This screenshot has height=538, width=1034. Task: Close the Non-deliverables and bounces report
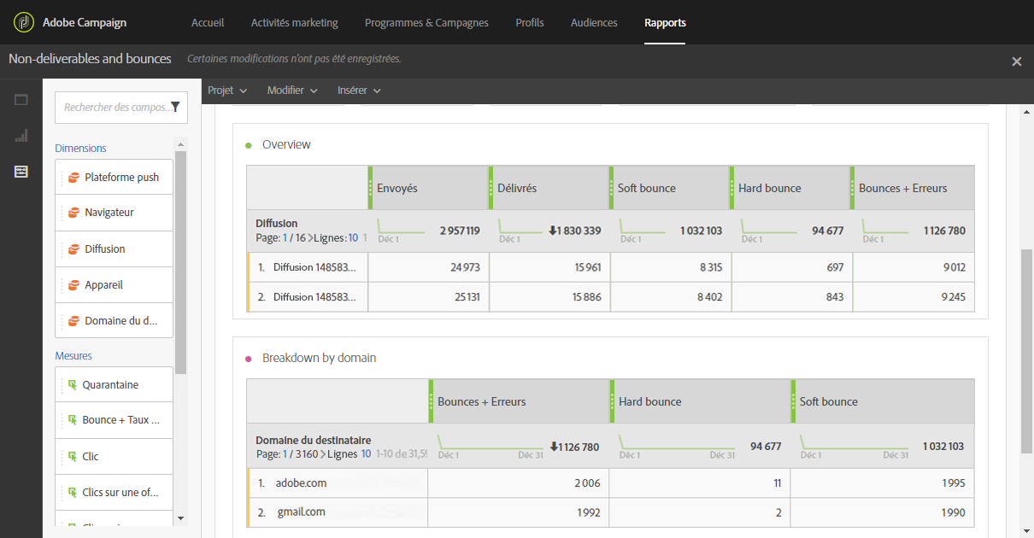pyautogui.click(x=1017, y=61)
